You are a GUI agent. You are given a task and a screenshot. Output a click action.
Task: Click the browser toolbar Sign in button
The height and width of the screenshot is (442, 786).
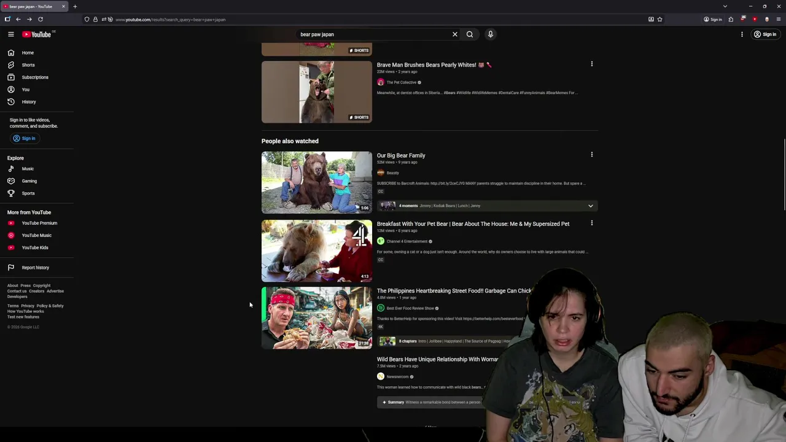713,19
